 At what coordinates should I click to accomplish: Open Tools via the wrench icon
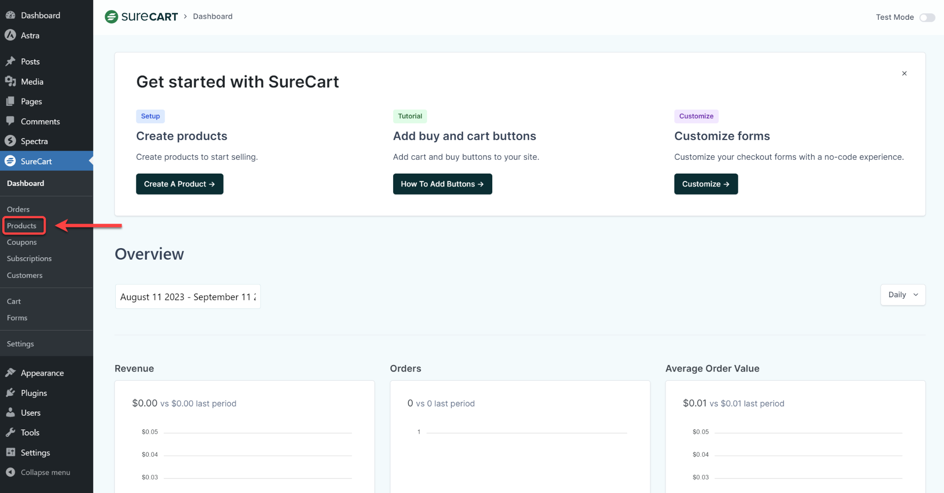11,432
